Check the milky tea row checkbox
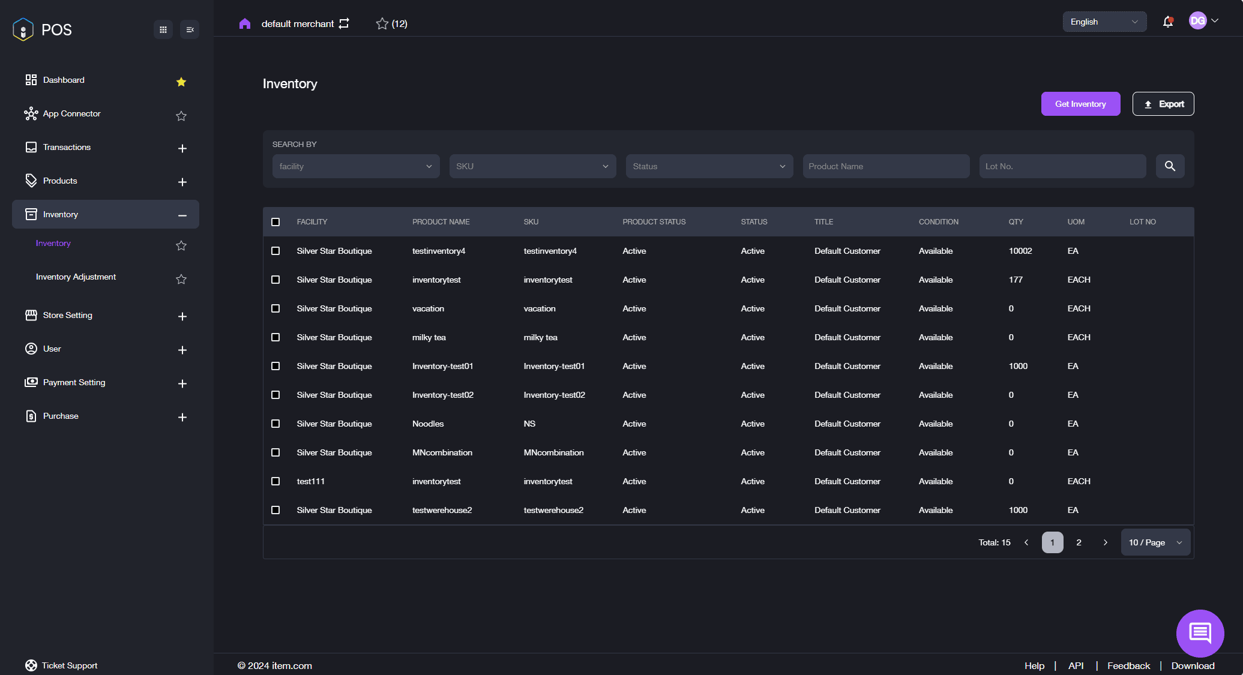Screen dimensions: 1243x675 (275, 337)
